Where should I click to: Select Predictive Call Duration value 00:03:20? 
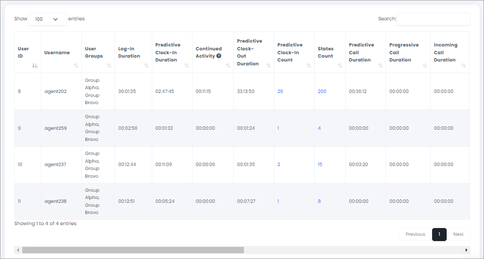358,165
